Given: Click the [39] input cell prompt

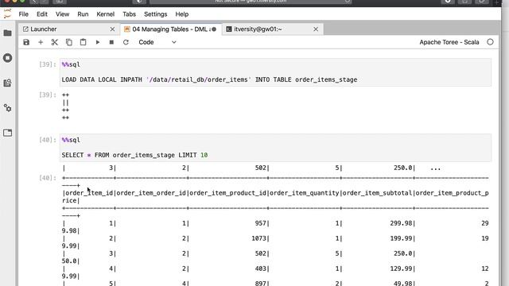Looking at the screenshot, I should click(x=48, y=64).
